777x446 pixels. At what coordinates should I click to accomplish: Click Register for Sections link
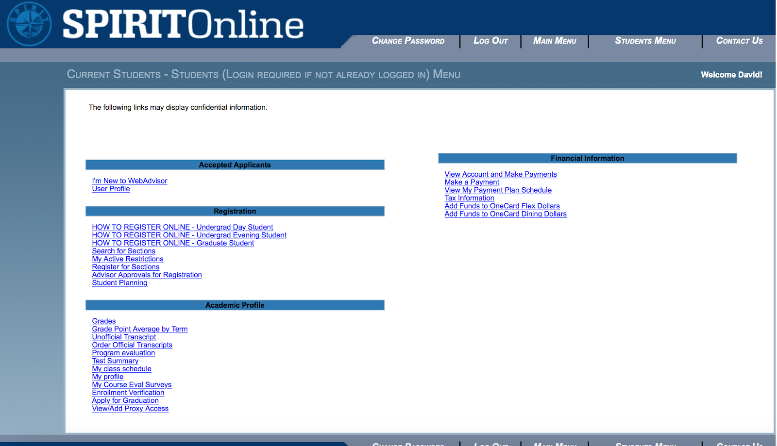click(126, 267)
